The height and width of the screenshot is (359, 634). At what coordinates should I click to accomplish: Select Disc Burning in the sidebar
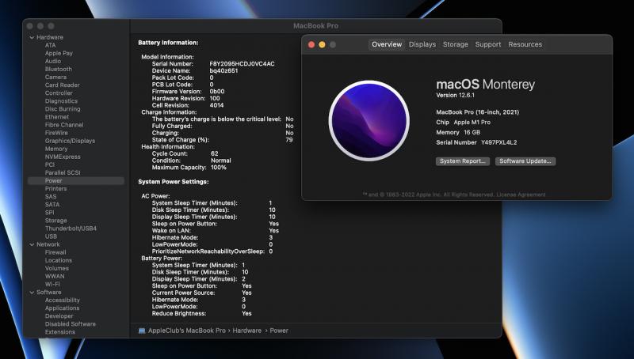63,109
